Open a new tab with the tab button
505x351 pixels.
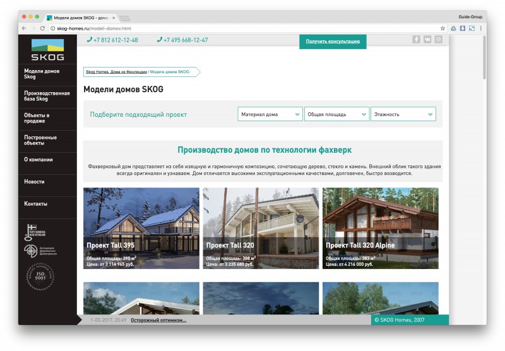pyautogui.click(x=124, y=18)
